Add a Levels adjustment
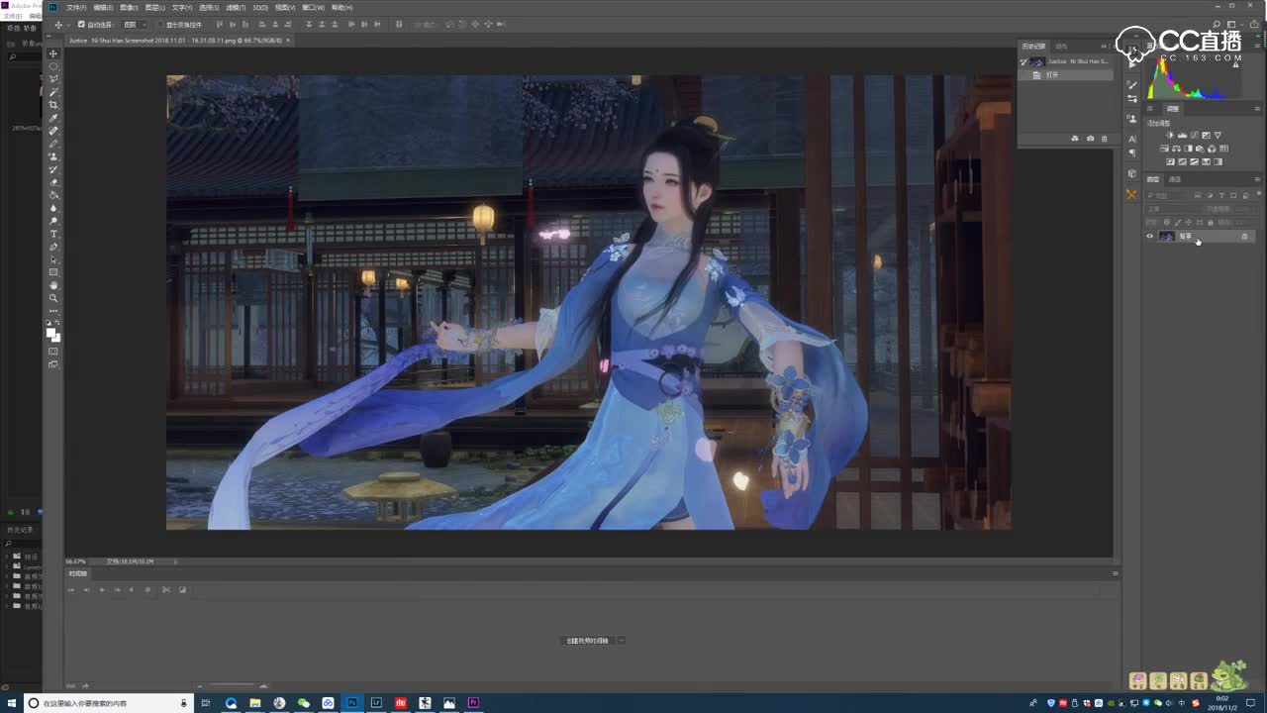 [x=1182, y=136]
